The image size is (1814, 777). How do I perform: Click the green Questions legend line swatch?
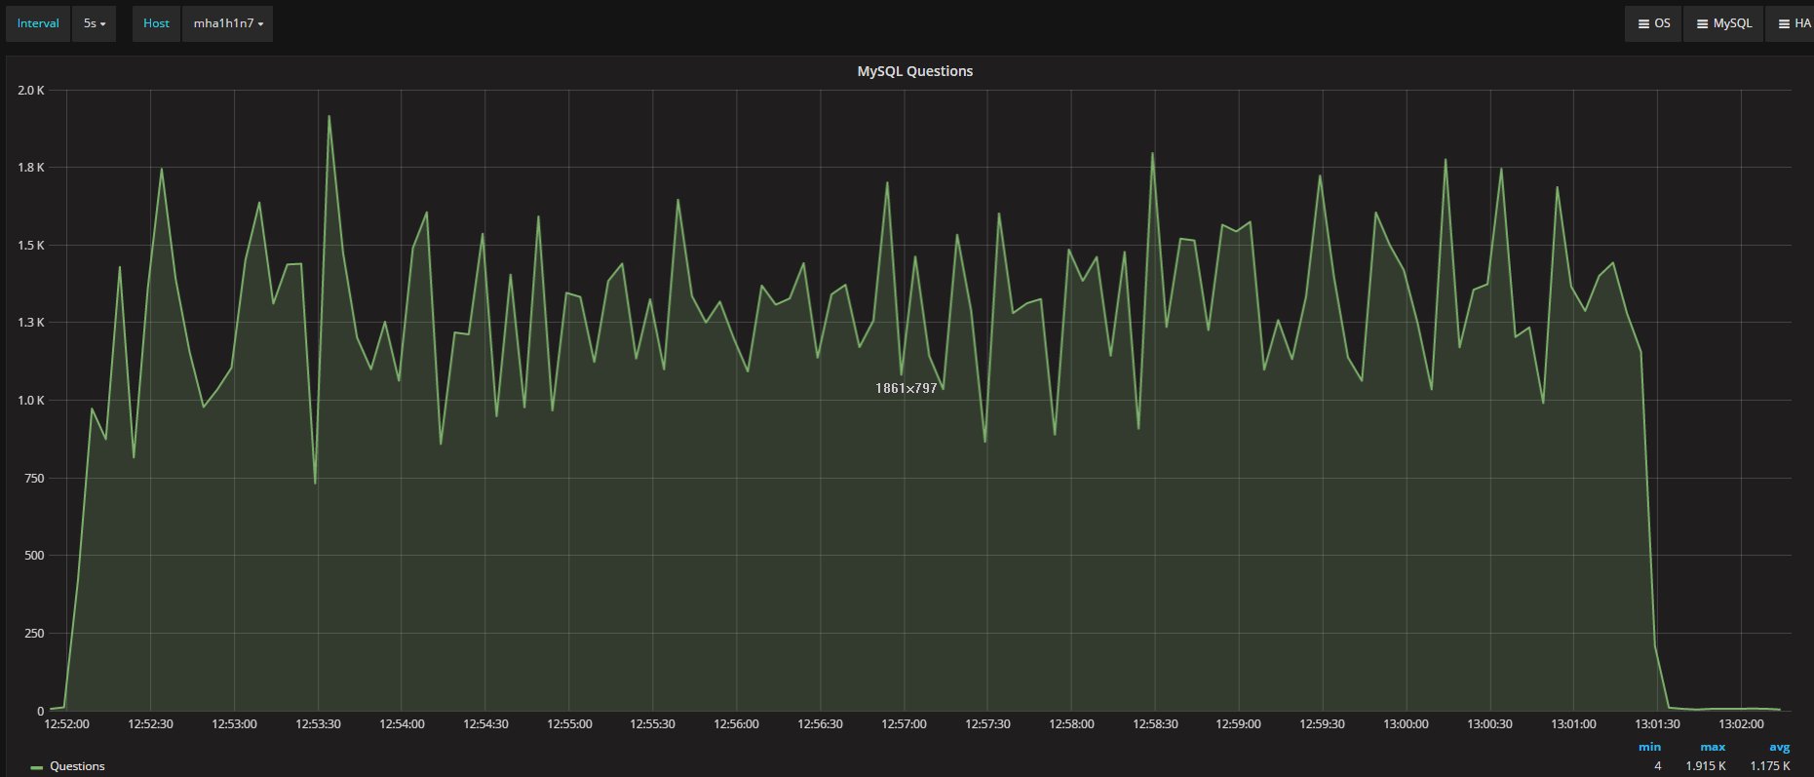[x=37, y=767]
